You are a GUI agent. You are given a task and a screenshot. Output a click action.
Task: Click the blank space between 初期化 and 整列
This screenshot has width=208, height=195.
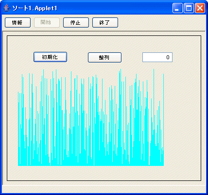(x=77, y=57)
